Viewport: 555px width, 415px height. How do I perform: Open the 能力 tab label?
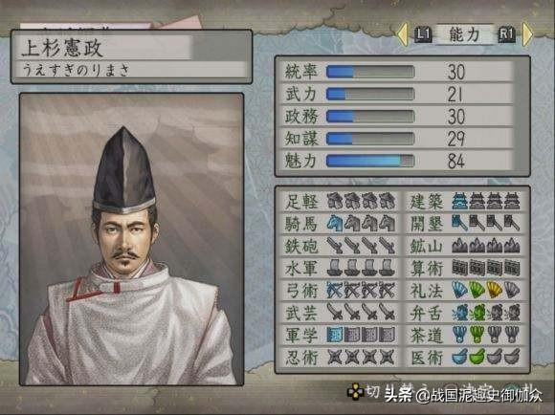pos(465,34)
